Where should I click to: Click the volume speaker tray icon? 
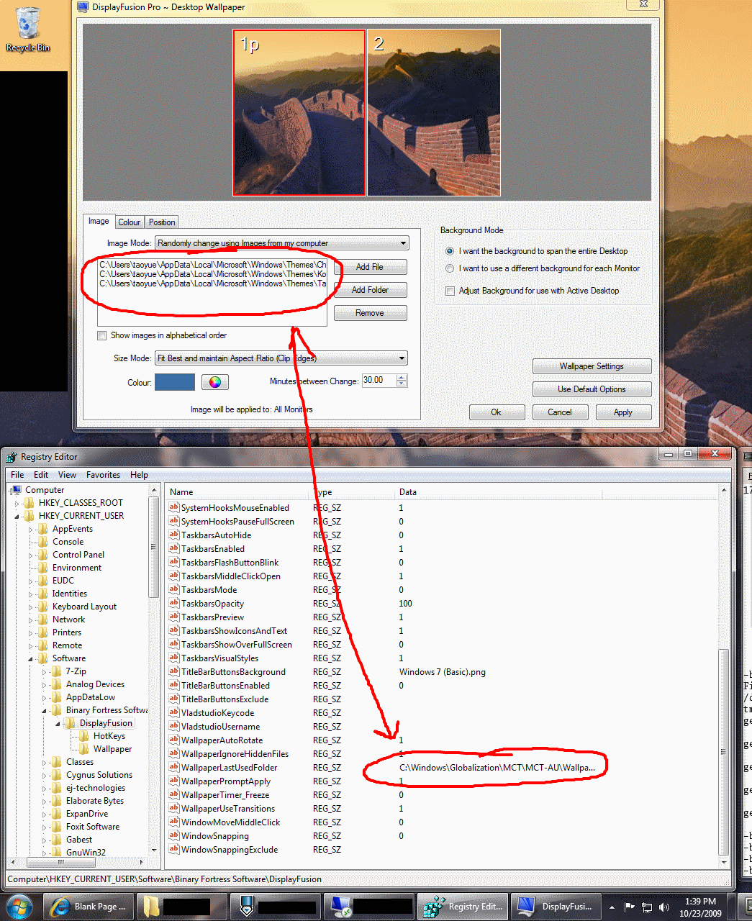[x=664, y=907]
